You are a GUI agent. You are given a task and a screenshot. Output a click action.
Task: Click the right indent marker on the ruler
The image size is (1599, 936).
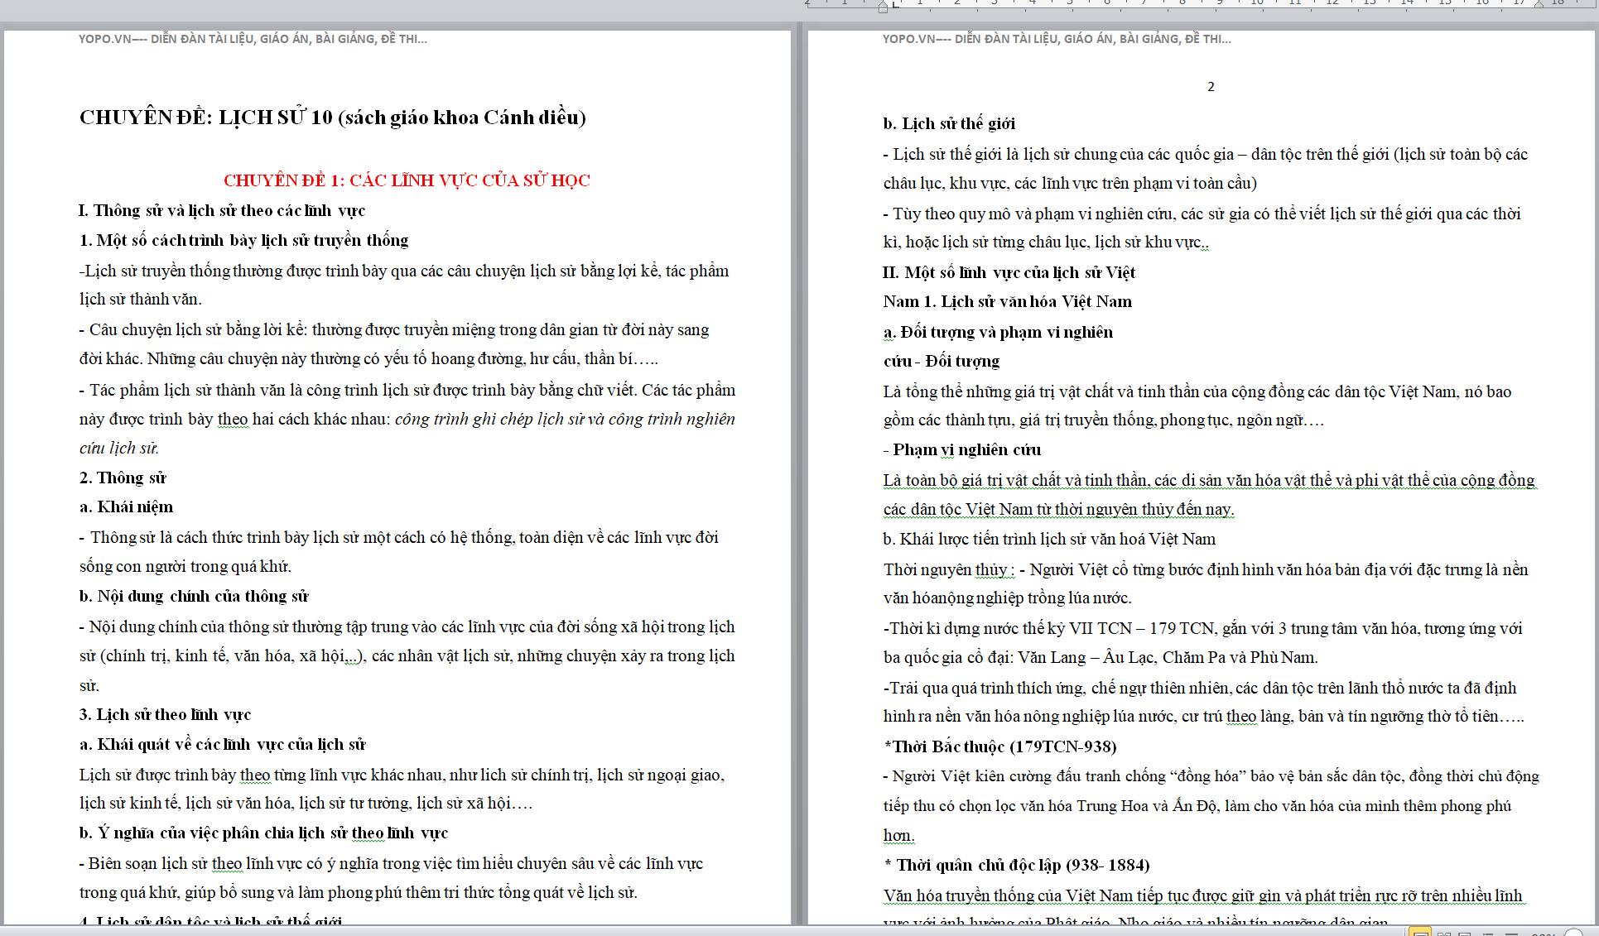pos(1539,4)
